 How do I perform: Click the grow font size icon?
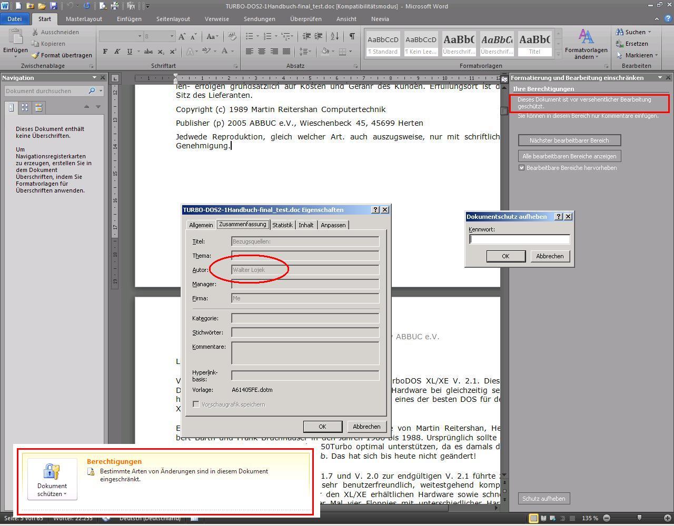click(x=182, y=37)
